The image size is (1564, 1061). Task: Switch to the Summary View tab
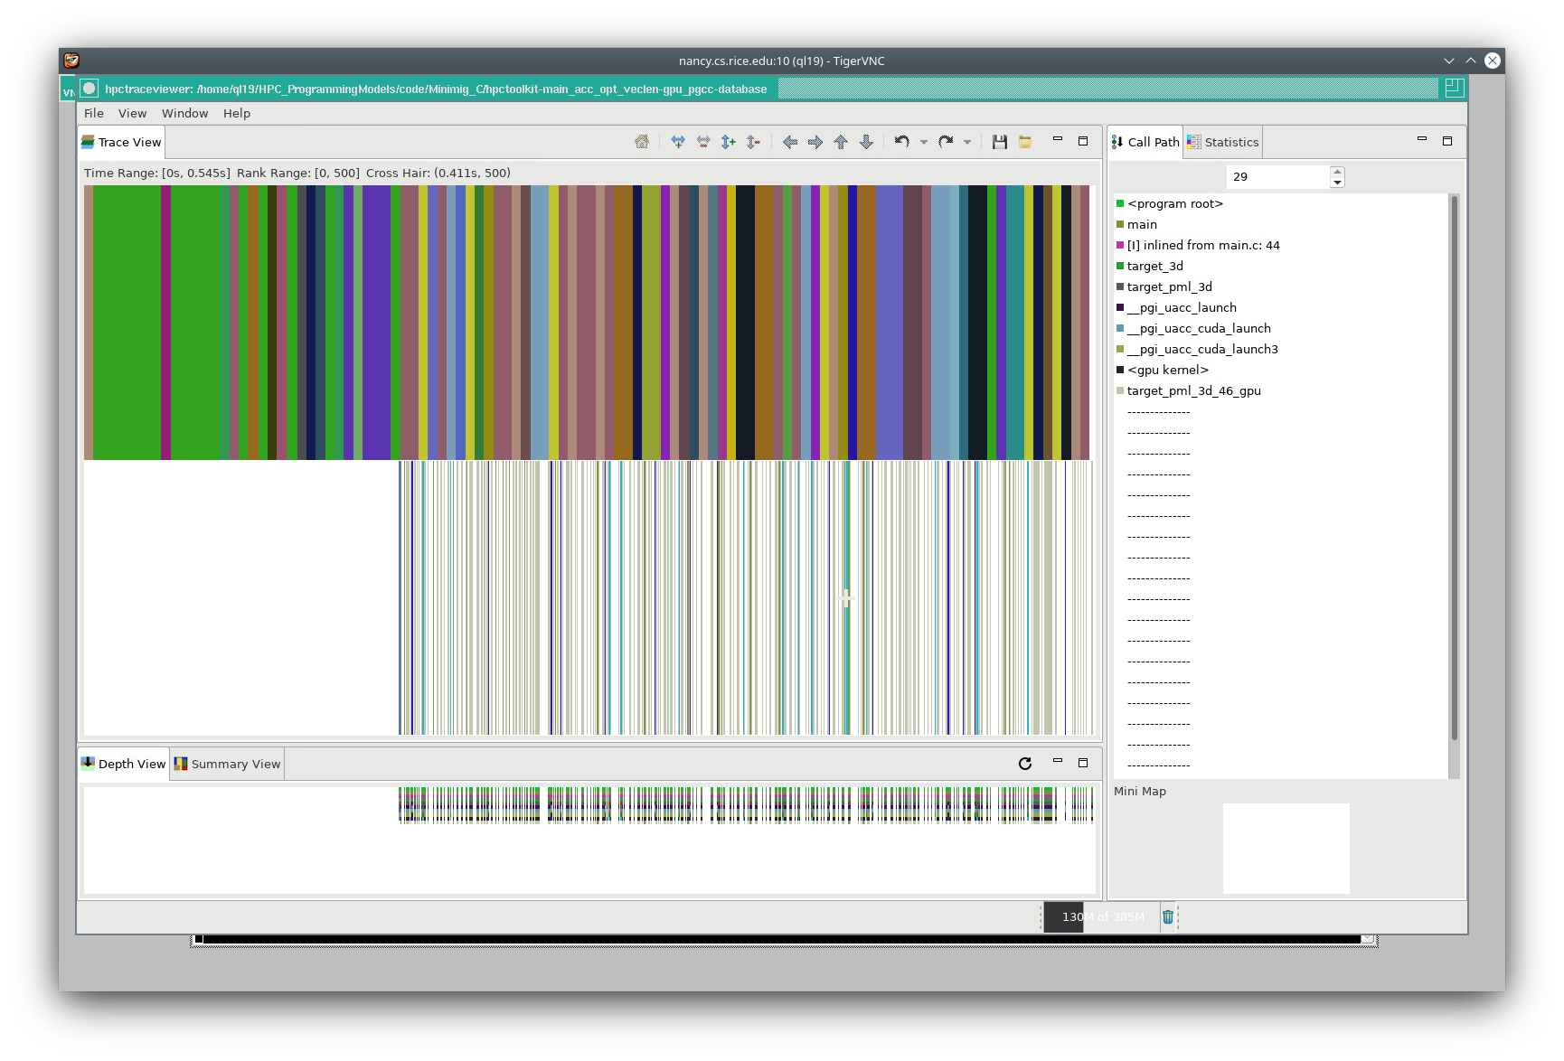click(228, 764)
